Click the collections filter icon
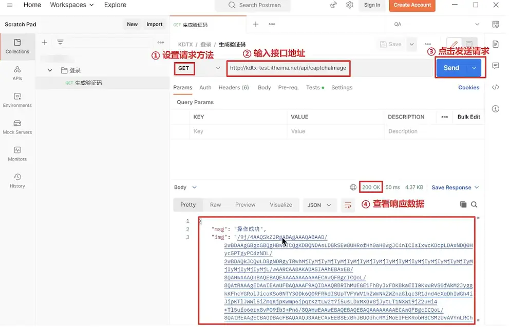The width and height of the screenshot is (509, 327). click(x=60, y=43)
